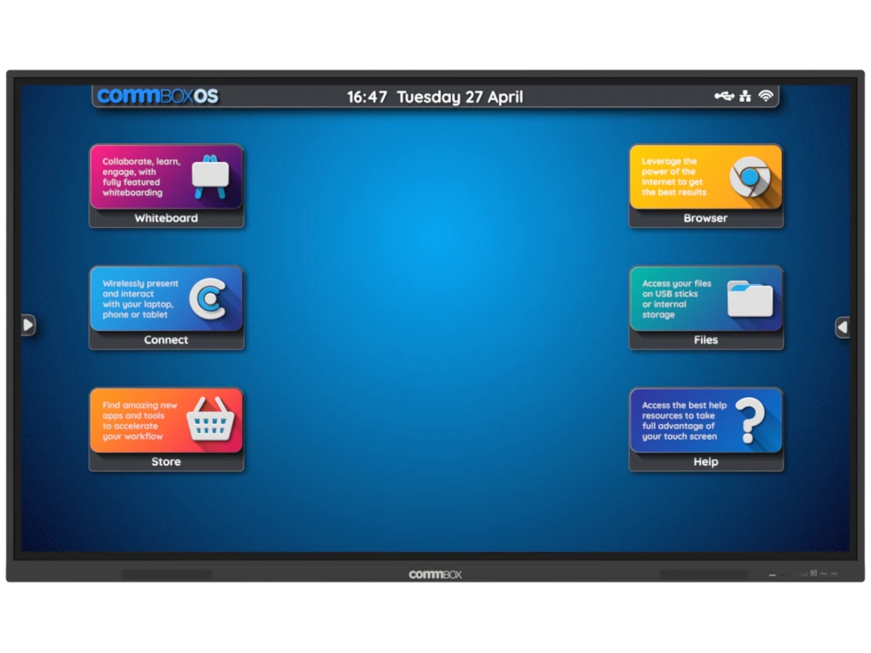Image resolution: width=871 pixels, height=653 pixels.
Task: Open the Files folder icon
Action: (x=749, y=299)
